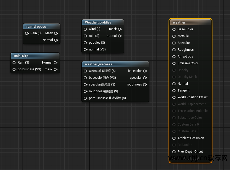
Task: Click the disabled World Displacement pin
Action: pyautogui.click(x=174, y=104)
